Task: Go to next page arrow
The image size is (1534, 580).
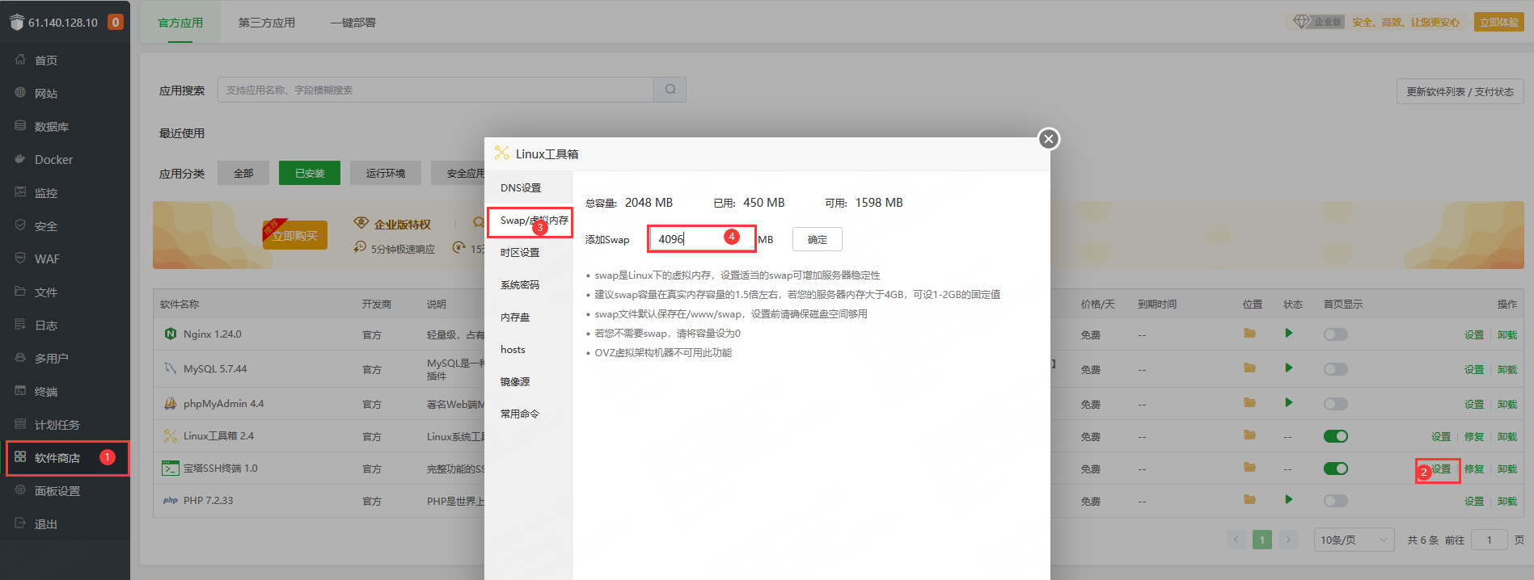Action: click(1288, 540)
